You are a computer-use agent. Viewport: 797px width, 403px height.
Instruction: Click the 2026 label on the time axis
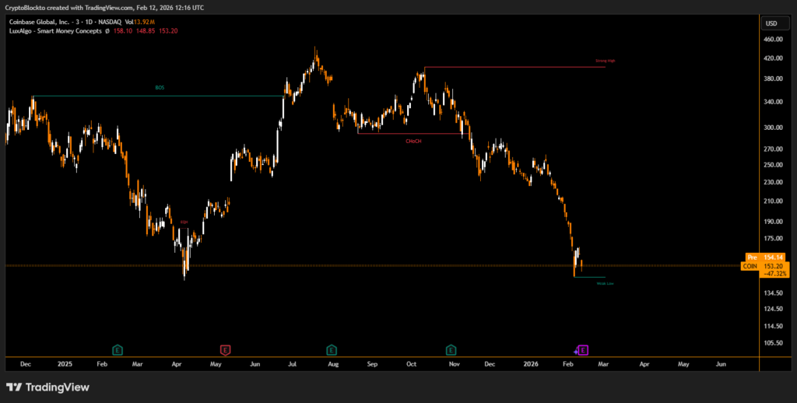tap(531, 363)
